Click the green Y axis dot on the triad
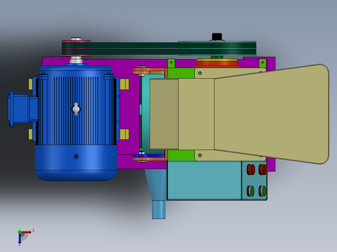 (20, 232)
